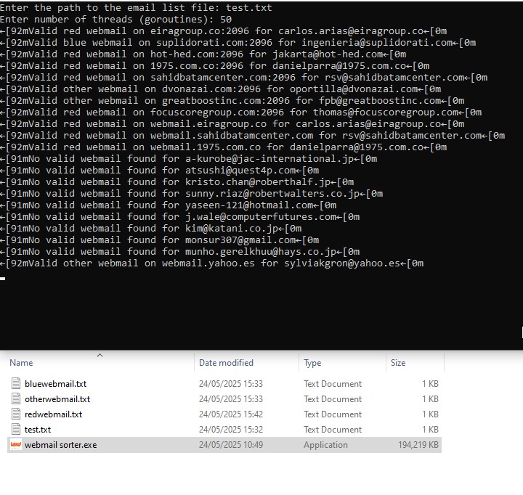
Task: Select otherwebmail.txt file name
Action: click(57, 399)
